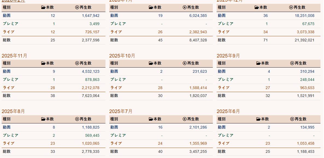Click the premiere views value 3,499

click(95, 24)
